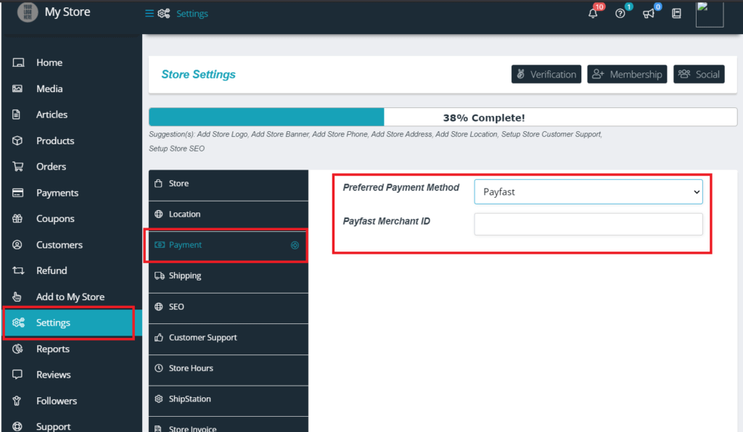The height and width of the screenshot is (432, 743).
Task: Open the Verification button
Action: tap(546, 74)
